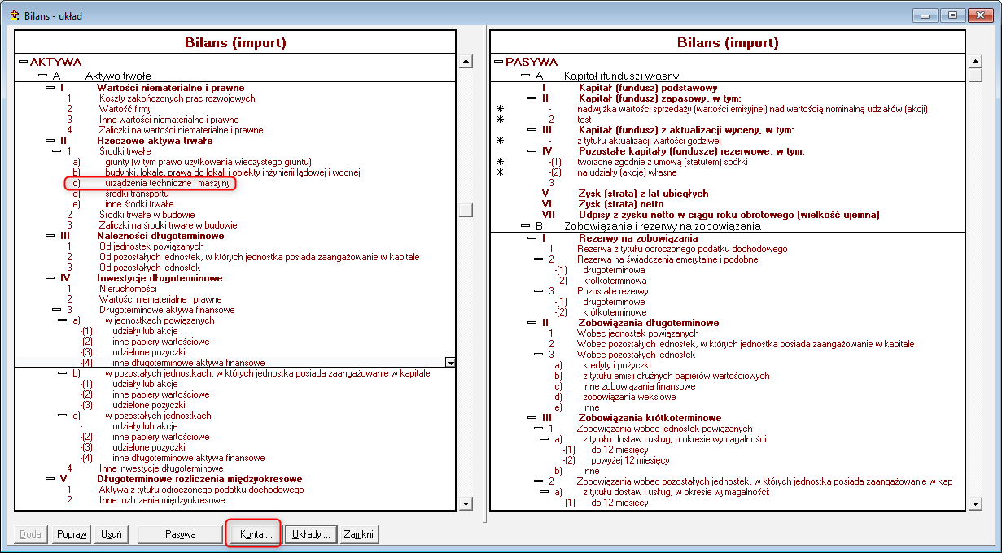Collapse Rzeczowe aktywa trwałe section
The height and width of the screenshot is (553, 1002).
tap(50, 141)
